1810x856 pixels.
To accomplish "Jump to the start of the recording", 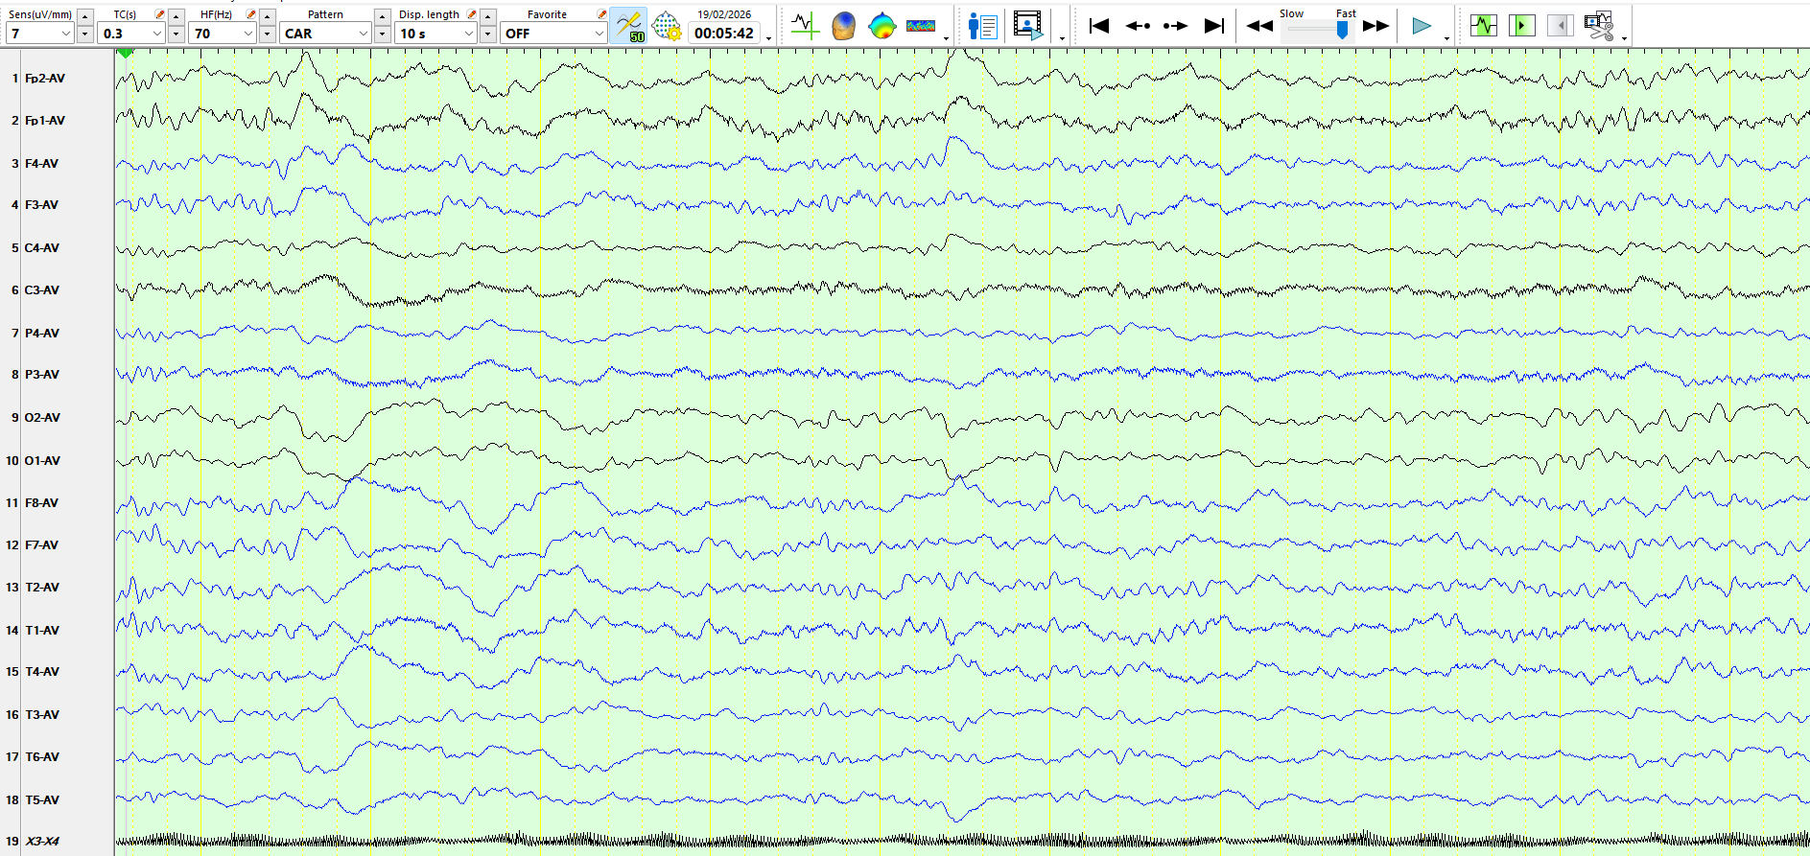I will (x=1099, y=26).
